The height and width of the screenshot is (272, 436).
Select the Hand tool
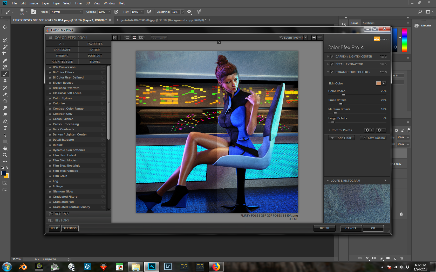[5, 148]
